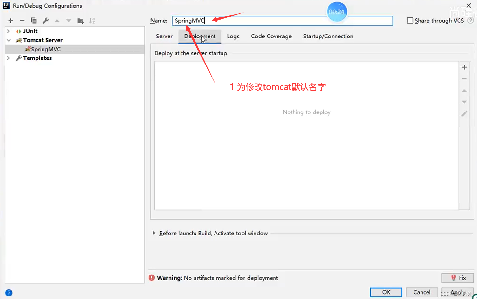Move configuration down in left toolbar

[69, 21]
